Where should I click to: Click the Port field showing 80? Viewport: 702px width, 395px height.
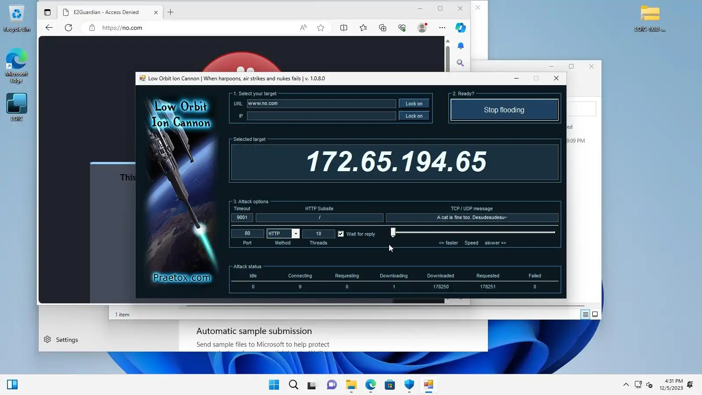(x=247, y=233)
